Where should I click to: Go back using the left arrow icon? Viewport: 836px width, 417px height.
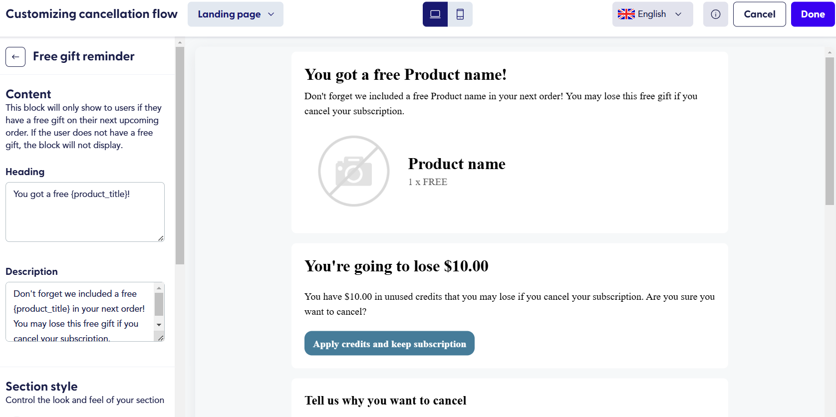click(15, 57)
